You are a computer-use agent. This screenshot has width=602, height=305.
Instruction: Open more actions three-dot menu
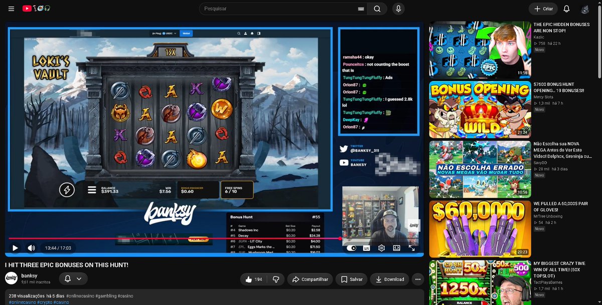[417, 279]
